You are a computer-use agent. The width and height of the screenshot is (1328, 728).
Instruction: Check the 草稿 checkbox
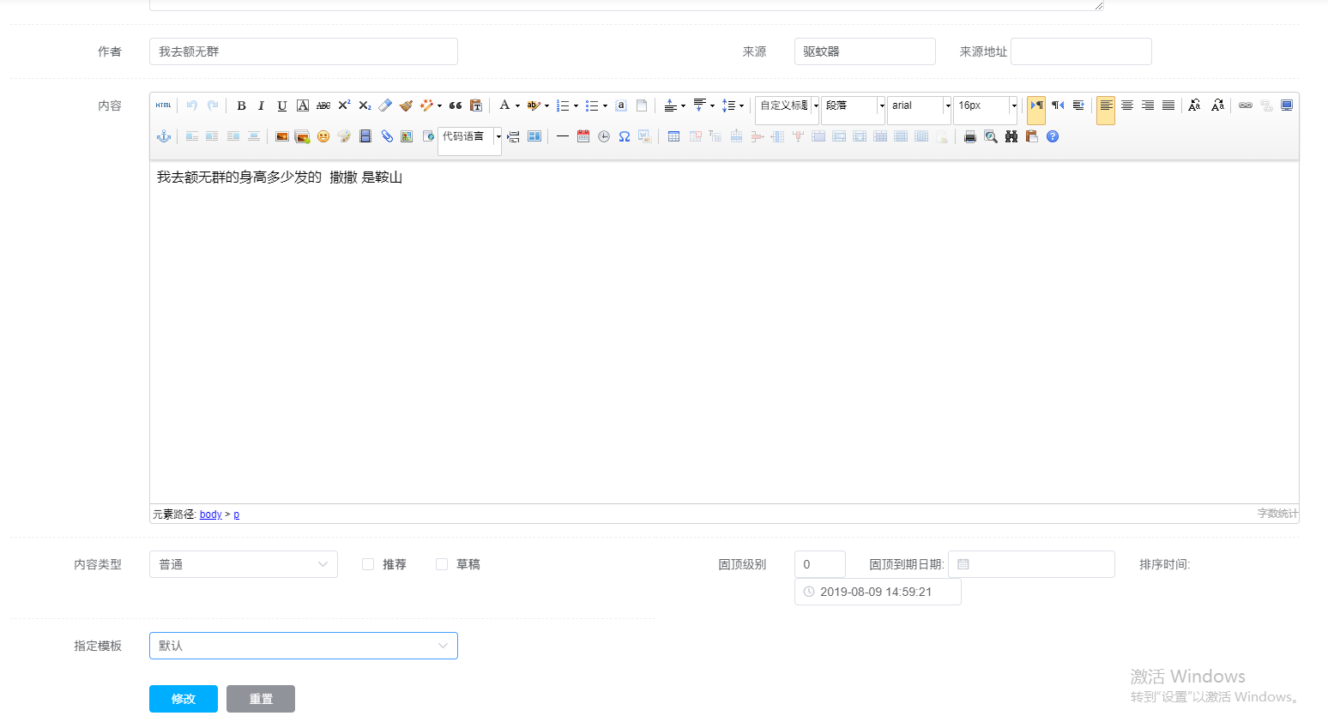(x=442, y=564)
